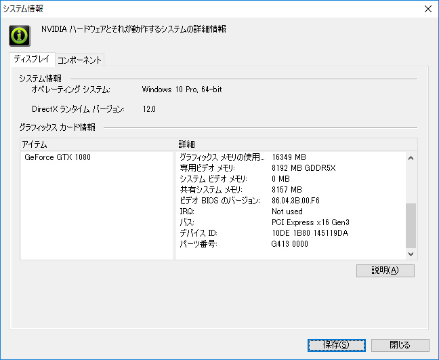Screen dimensions: 439x360
Task: Select the ビデオ BIOS のバージョン row
Action: (x=291, y=201)
